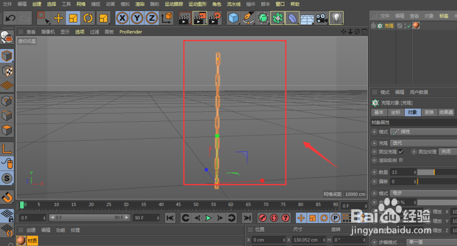Open the spline pen tool
This screenshot has width=457, height=246.
click(x=248, y=18)
